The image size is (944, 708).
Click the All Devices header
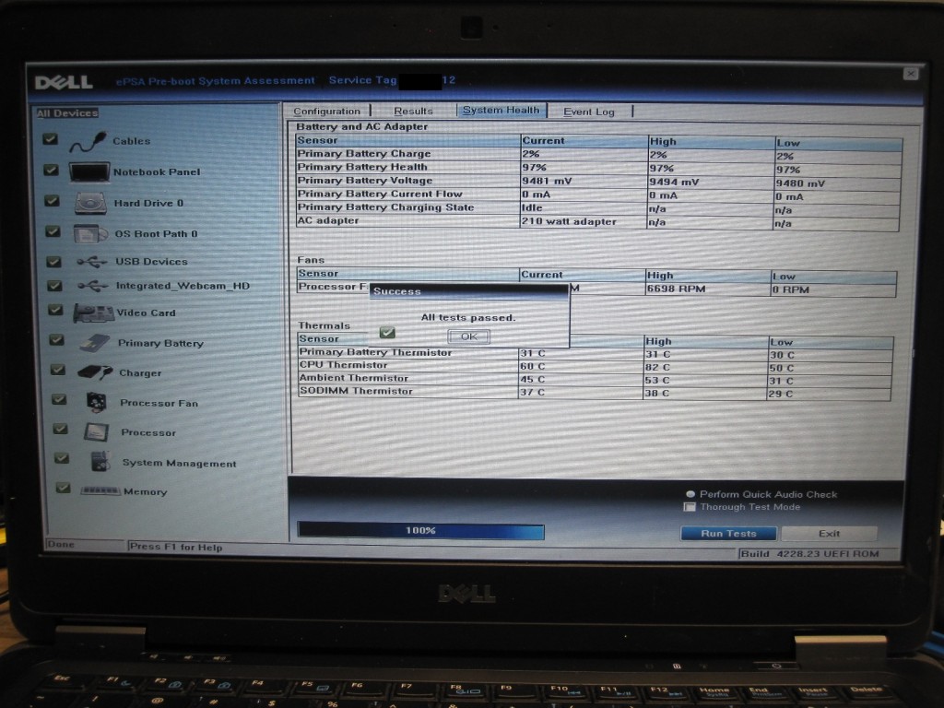pos(67,113)
